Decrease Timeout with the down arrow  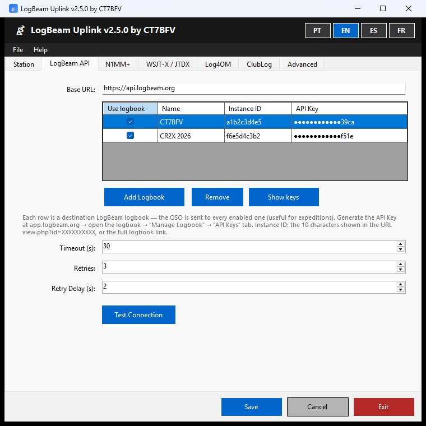400,249
